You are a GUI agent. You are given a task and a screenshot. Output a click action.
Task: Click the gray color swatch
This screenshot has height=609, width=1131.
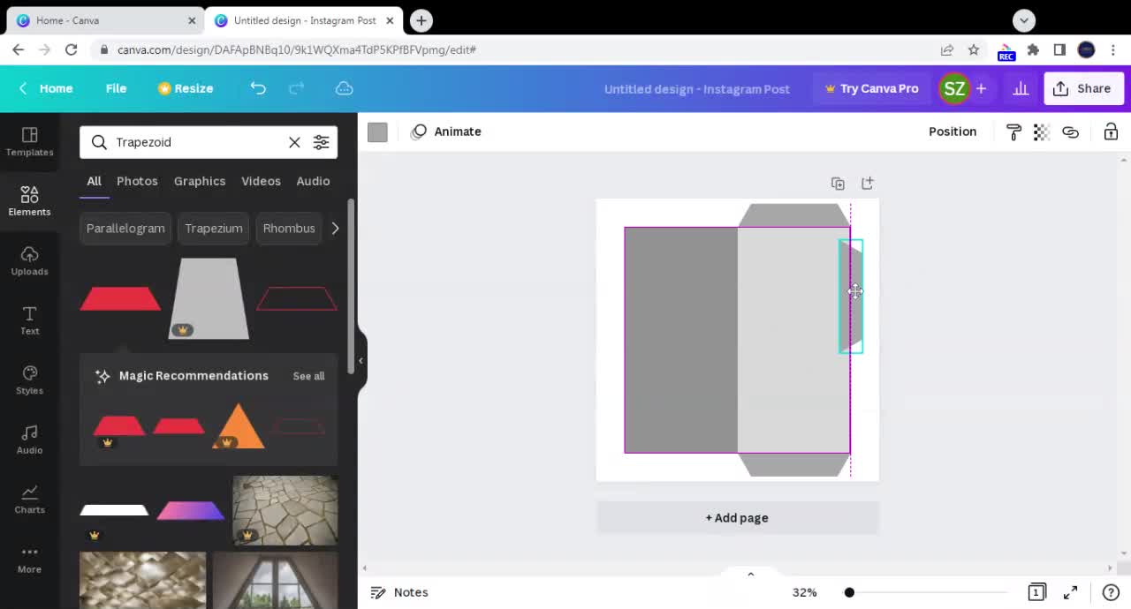click(x=377, y=132)
